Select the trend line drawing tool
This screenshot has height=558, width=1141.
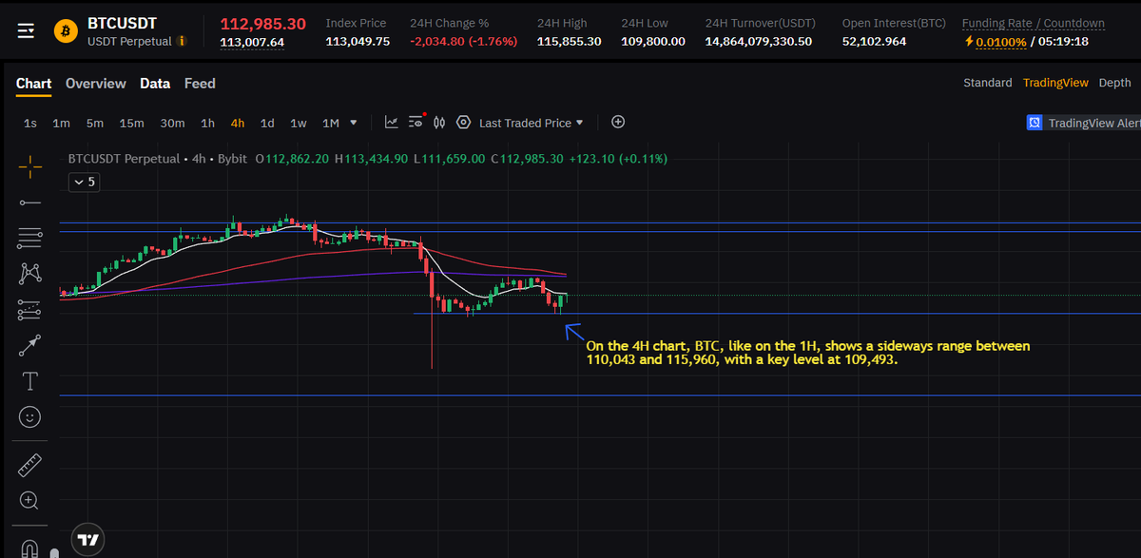tap(30, 202)
